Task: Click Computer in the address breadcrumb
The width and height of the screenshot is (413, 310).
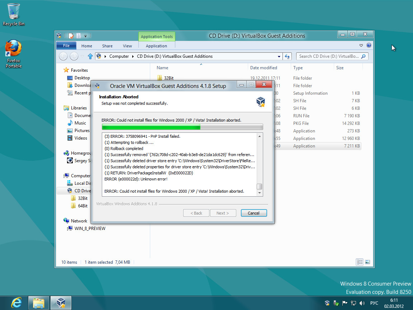Action: (x=119, y=56)
